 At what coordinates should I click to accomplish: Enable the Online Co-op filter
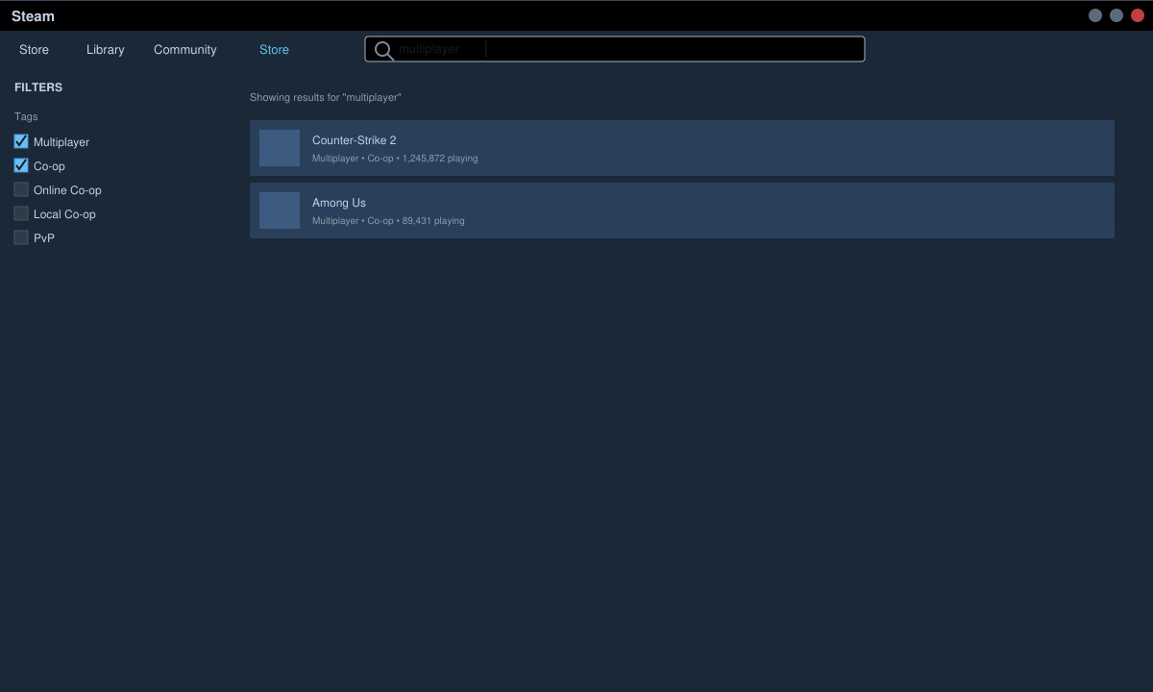point(21,189)
